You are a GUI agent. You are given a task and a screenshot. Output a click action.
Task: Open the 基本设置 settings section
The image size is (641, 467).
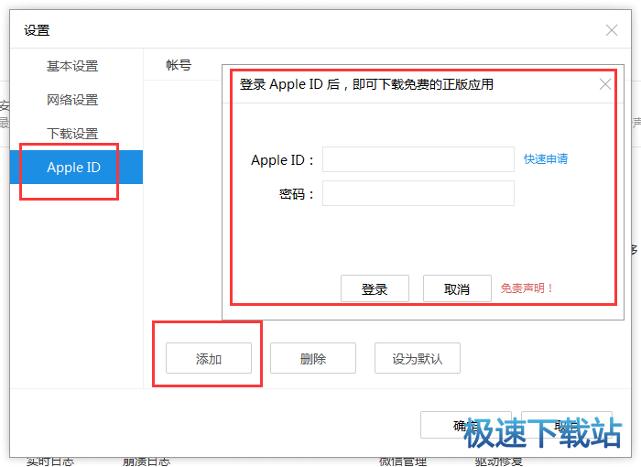click(x=72, y=66)
